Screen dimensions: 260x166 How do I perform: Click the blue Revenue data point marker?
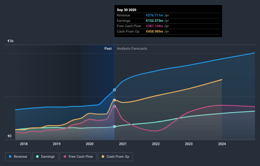pos(114,90)
